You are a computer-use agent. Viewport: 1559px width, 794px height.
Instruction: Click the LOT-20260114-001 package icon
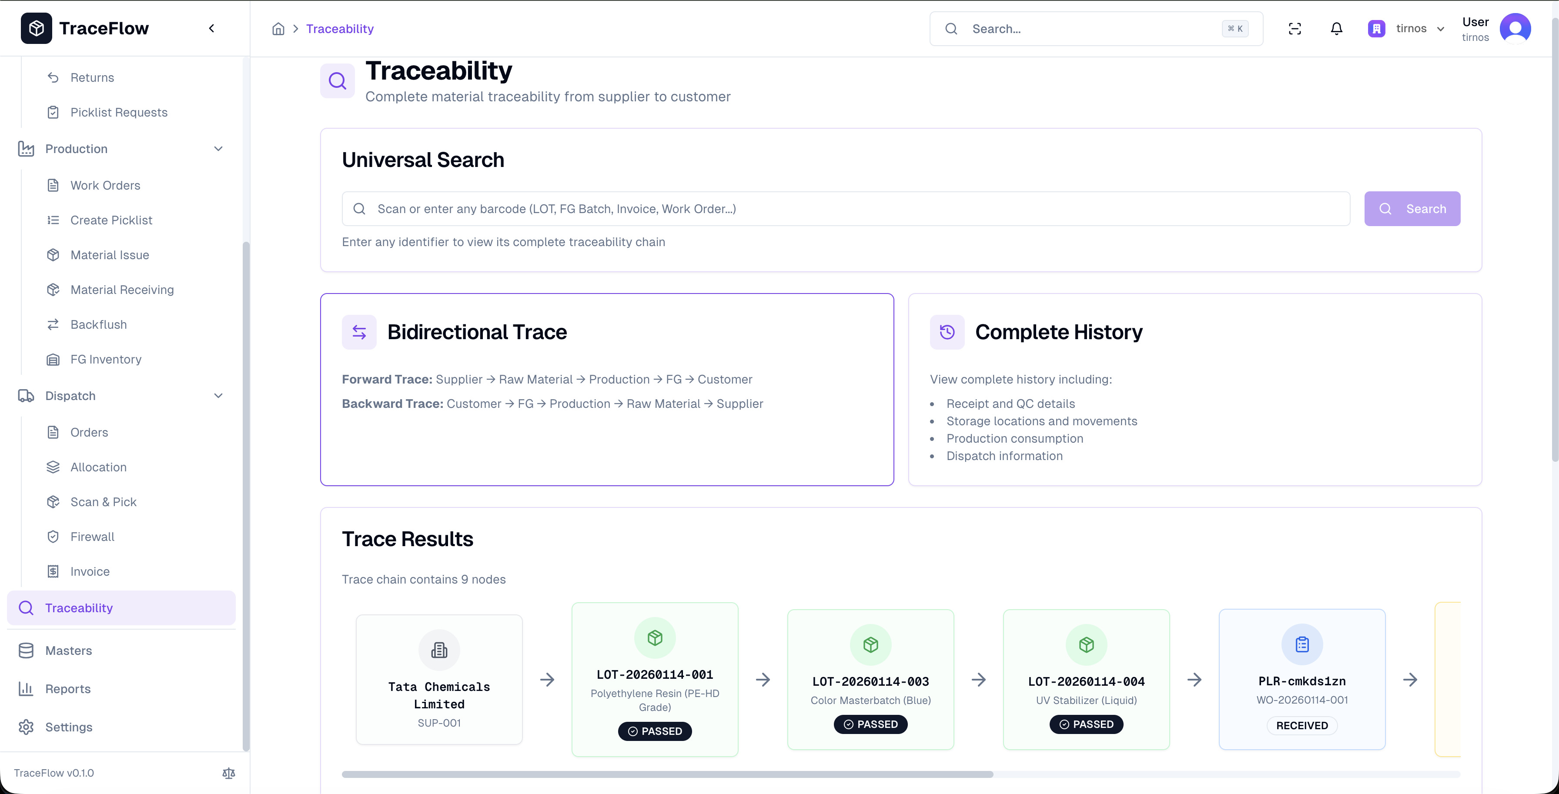tap(655, 638)
